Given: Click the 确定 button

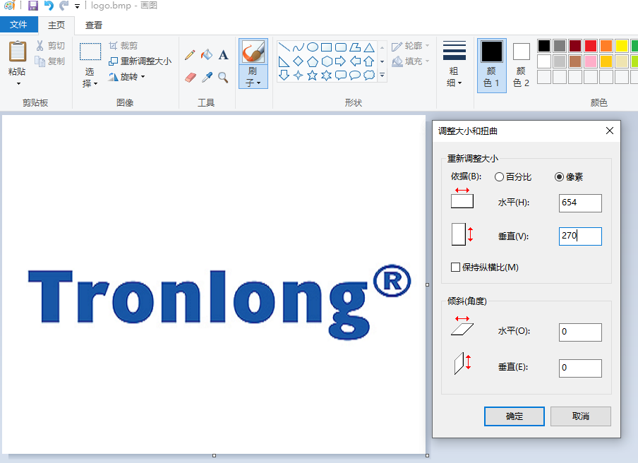Looking at the screenshot, I should click(x=514, y=416).
